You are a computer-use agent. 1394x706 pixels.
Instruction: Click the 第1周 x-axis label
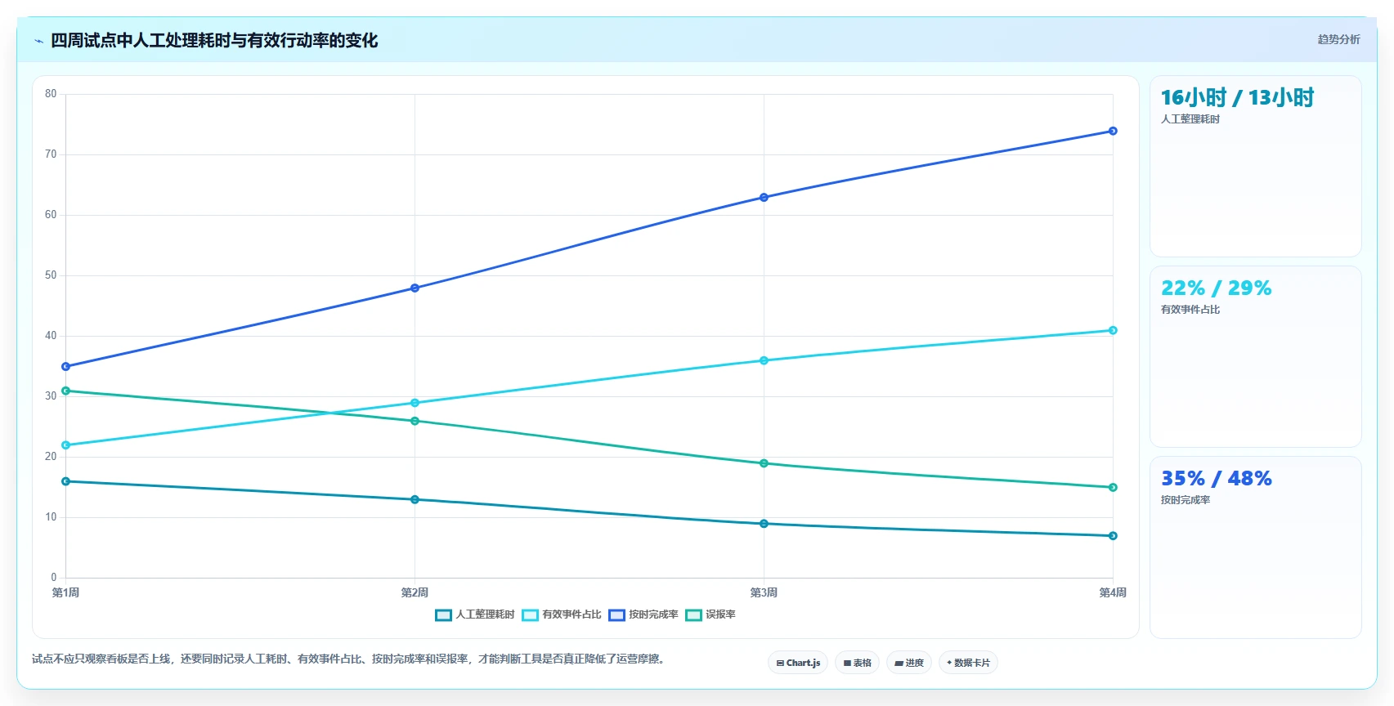coord(65,592)
